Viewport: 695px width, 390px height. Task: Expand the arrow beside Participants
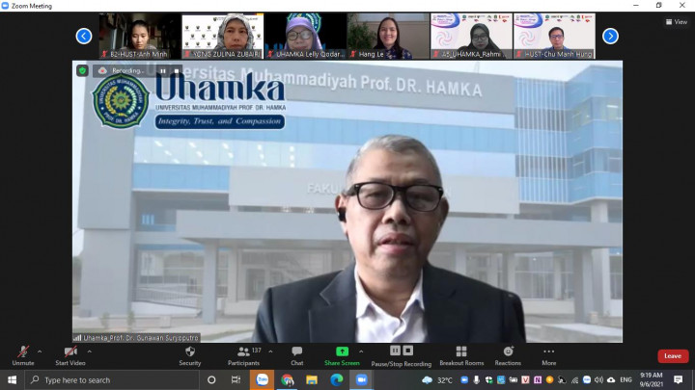pos(270,352)
